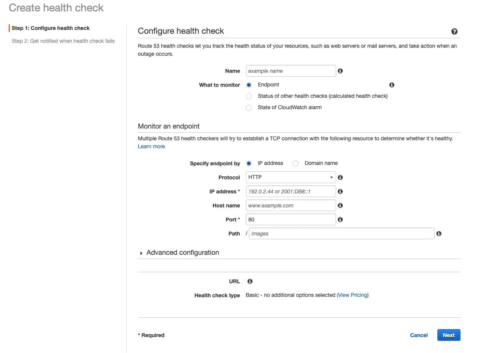Click info icon beside Port field
The image size is (481, 353).
tap(340, 220)
